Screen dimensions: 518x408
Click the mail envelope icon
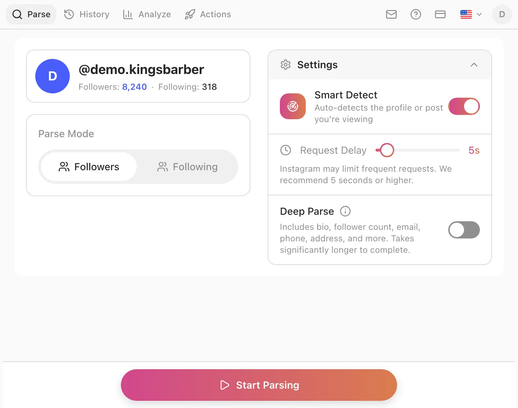click(391, 14)
